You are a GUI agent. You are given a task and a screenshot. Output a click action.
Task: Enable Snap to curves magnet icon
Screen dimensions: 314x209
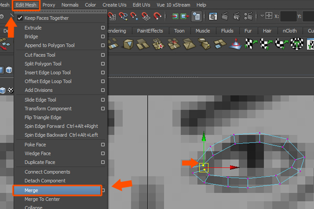pos(123,16)
